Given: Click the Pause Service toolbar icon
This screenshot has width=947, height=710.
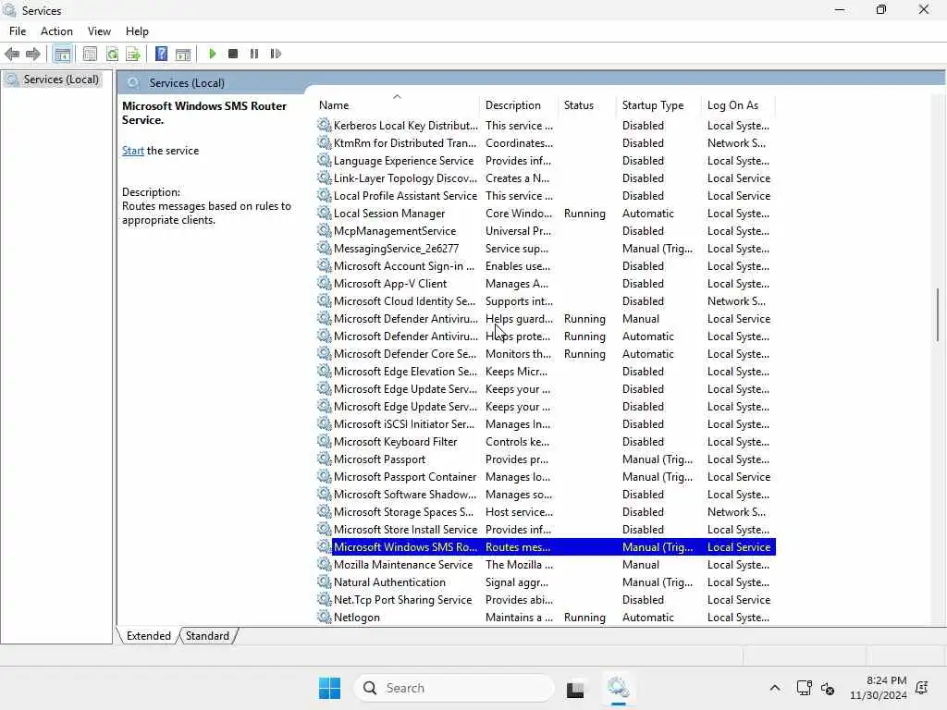Looking at the screenshot, I should tap(254, 54).
